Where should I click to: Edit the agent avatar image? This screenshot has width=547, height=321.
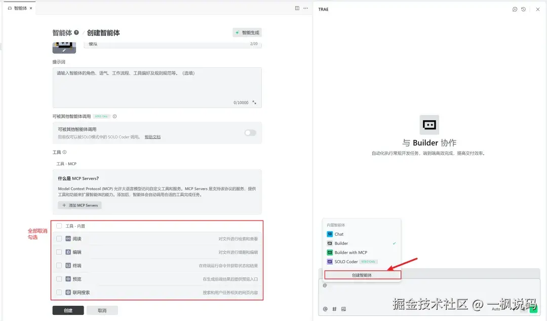tap(64, 48)
